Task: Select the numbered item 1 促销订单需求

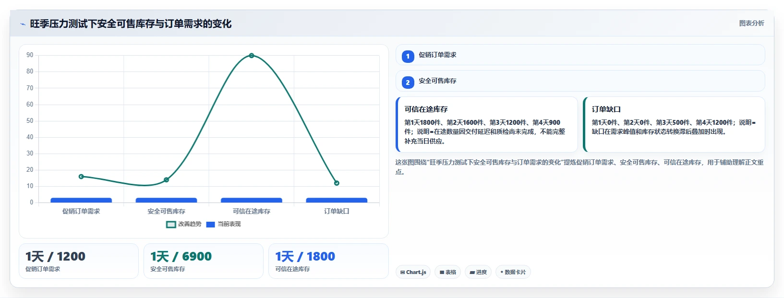Action: pyautogui.click(x=580, y=55)
